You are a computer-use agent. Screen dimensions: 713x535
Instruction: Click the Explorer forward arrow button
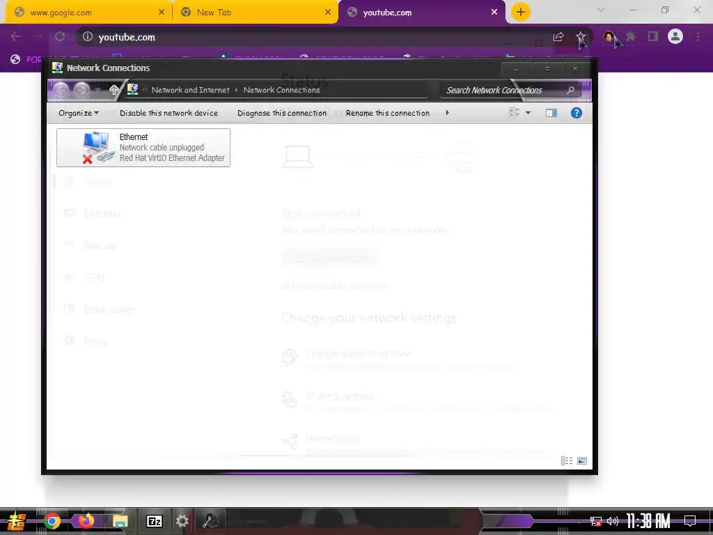click(82, 90)
